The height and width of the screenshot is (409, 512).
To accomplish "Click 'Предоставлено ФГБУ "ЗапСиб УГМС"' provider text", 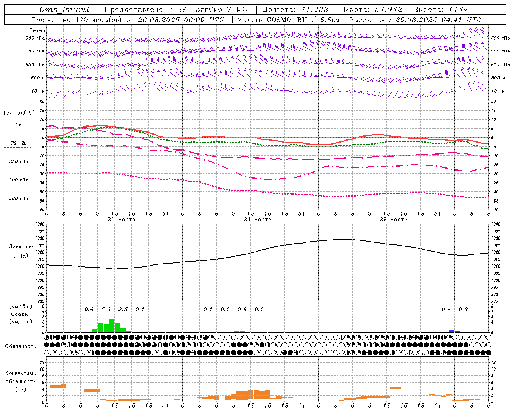I will point(178,10).
